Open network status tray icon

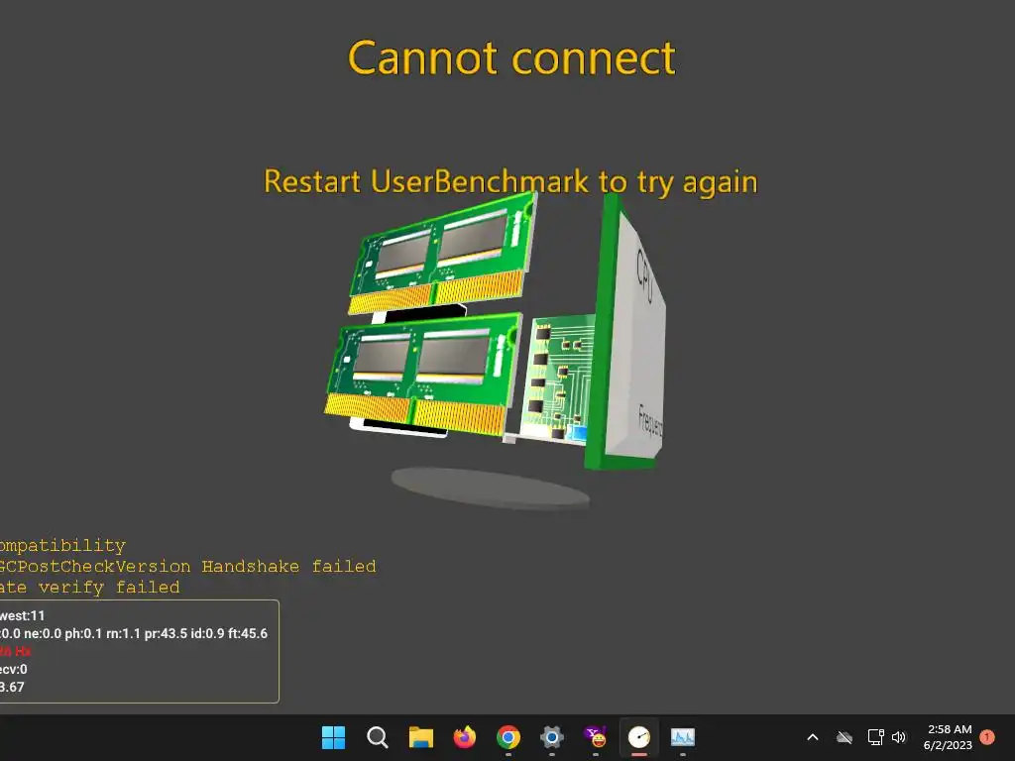[876, 737]
